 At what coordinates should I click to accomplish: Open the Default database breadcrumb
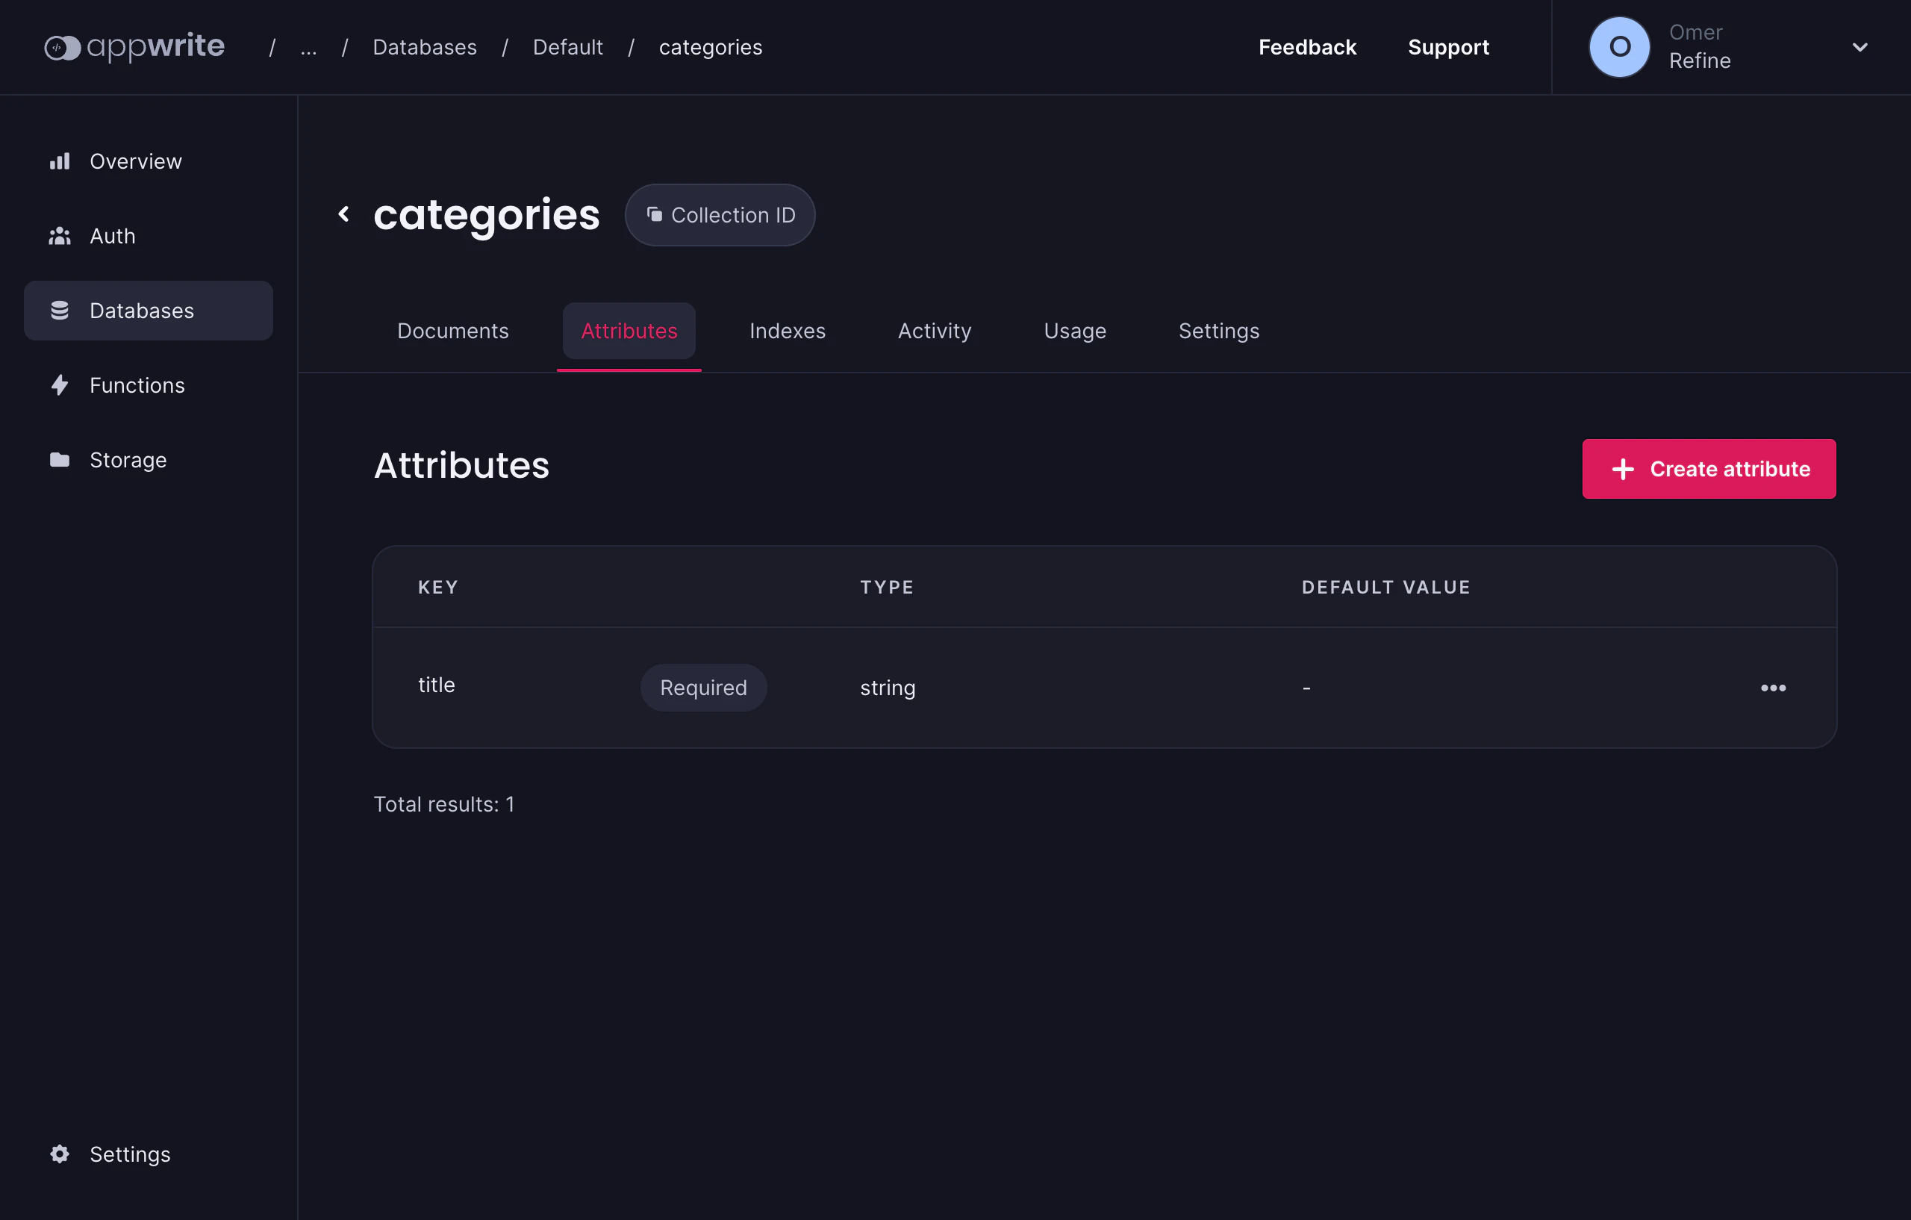pyautogui.click(x=568, y=47)
